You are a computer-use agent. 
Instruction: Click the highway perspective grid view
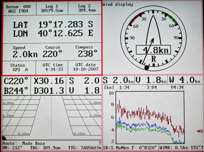(51, 116)
